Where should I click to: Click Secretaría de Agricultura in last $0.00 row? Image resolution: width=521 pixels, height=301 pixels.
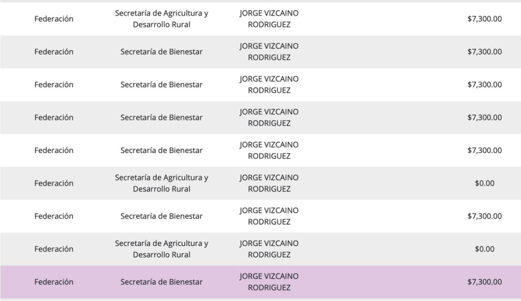(161, 249)
